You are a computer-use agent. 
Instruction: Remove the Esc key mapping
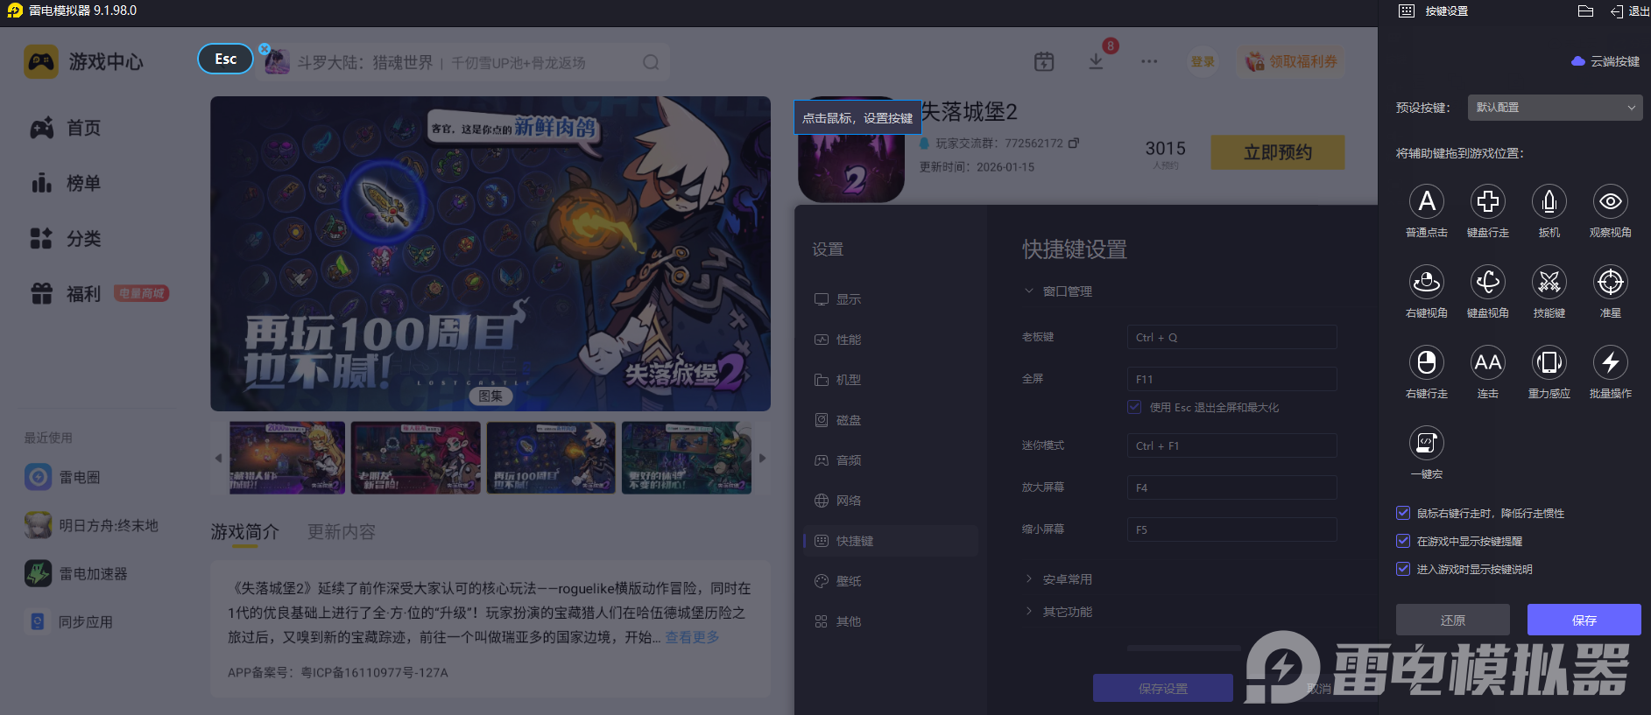[x=265, y=49]
